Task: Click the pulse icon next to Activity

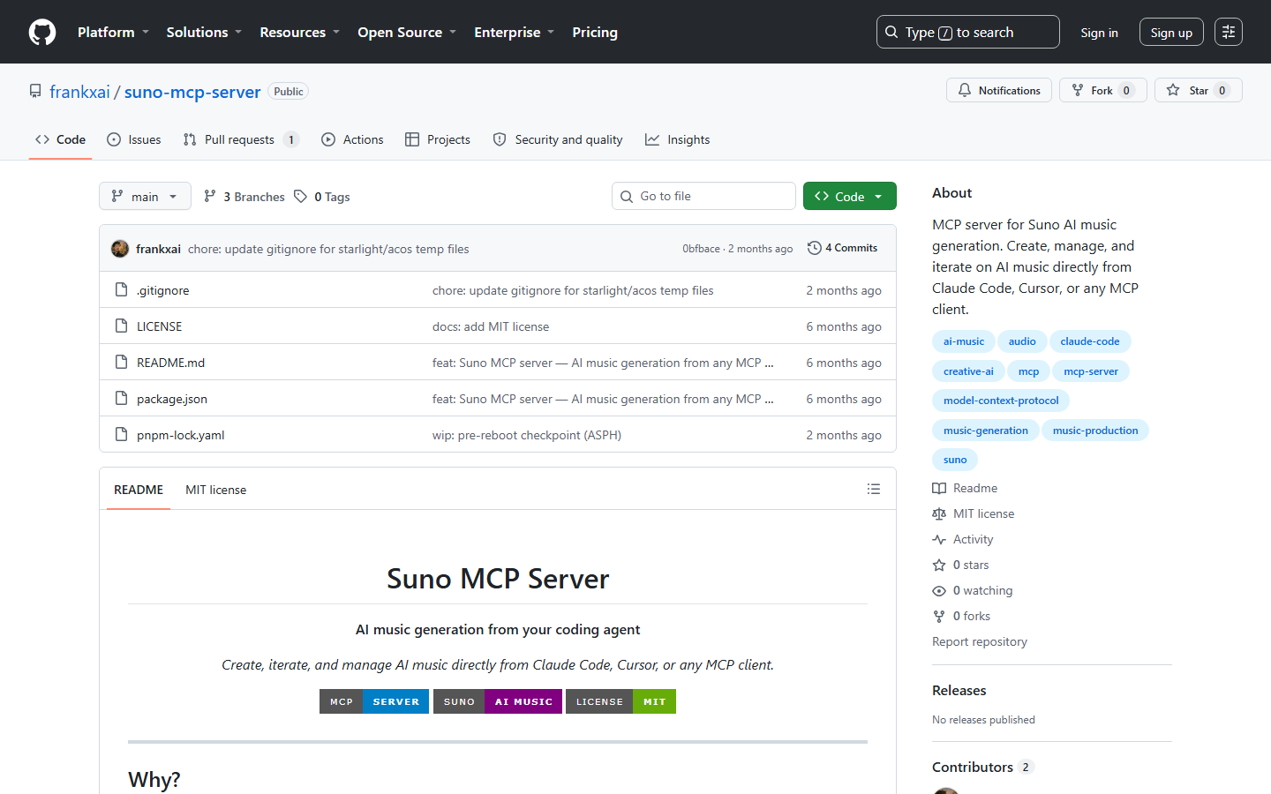Action: 939,539
